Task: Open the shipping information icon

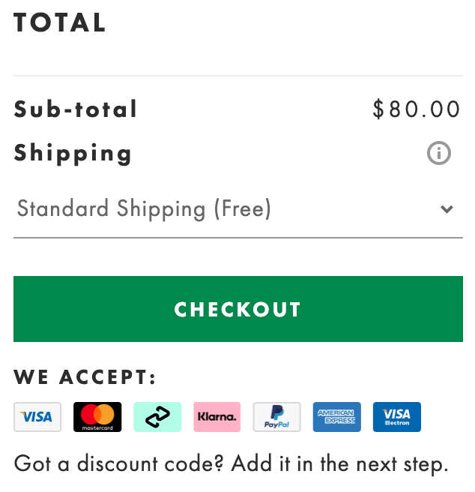Action: click(438, 153)
